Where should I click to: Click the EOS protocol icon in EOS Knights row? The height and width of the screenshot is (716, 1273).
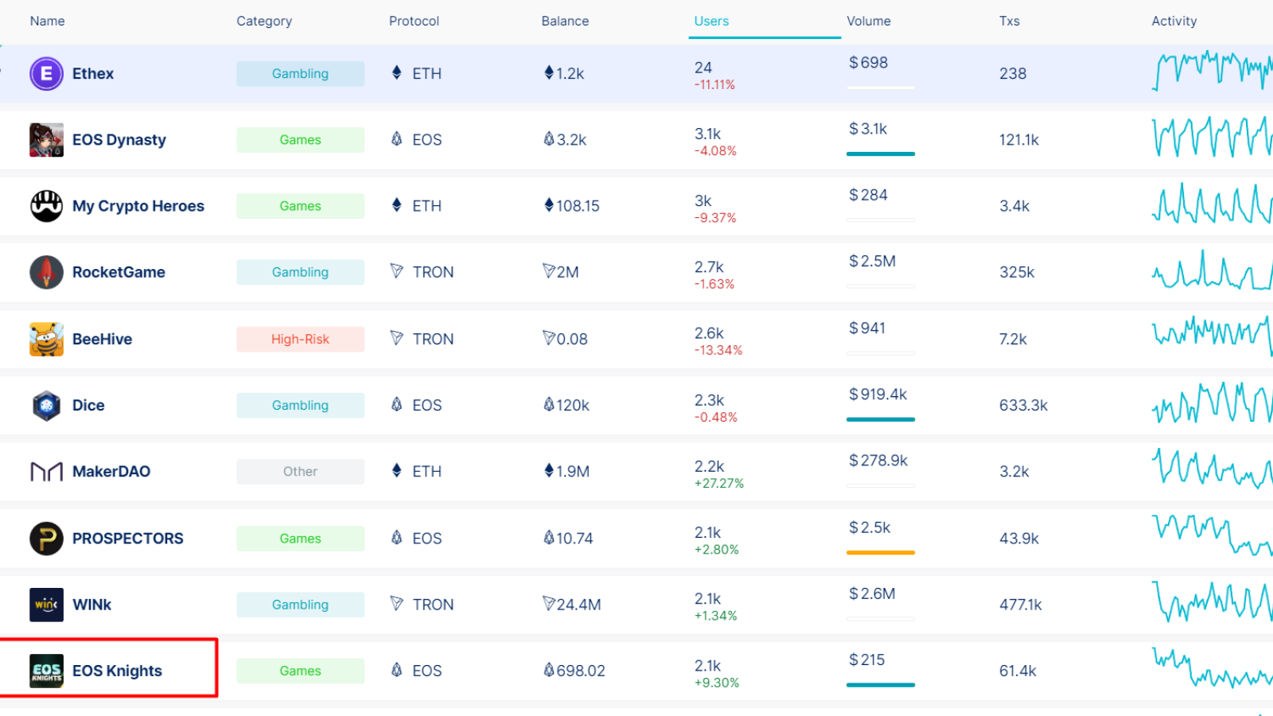(x=397, y=670)
